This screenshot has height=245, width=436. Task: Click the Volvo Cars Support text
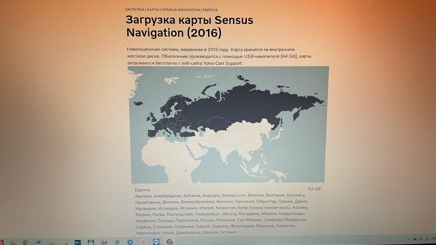[x=223, y=63]
